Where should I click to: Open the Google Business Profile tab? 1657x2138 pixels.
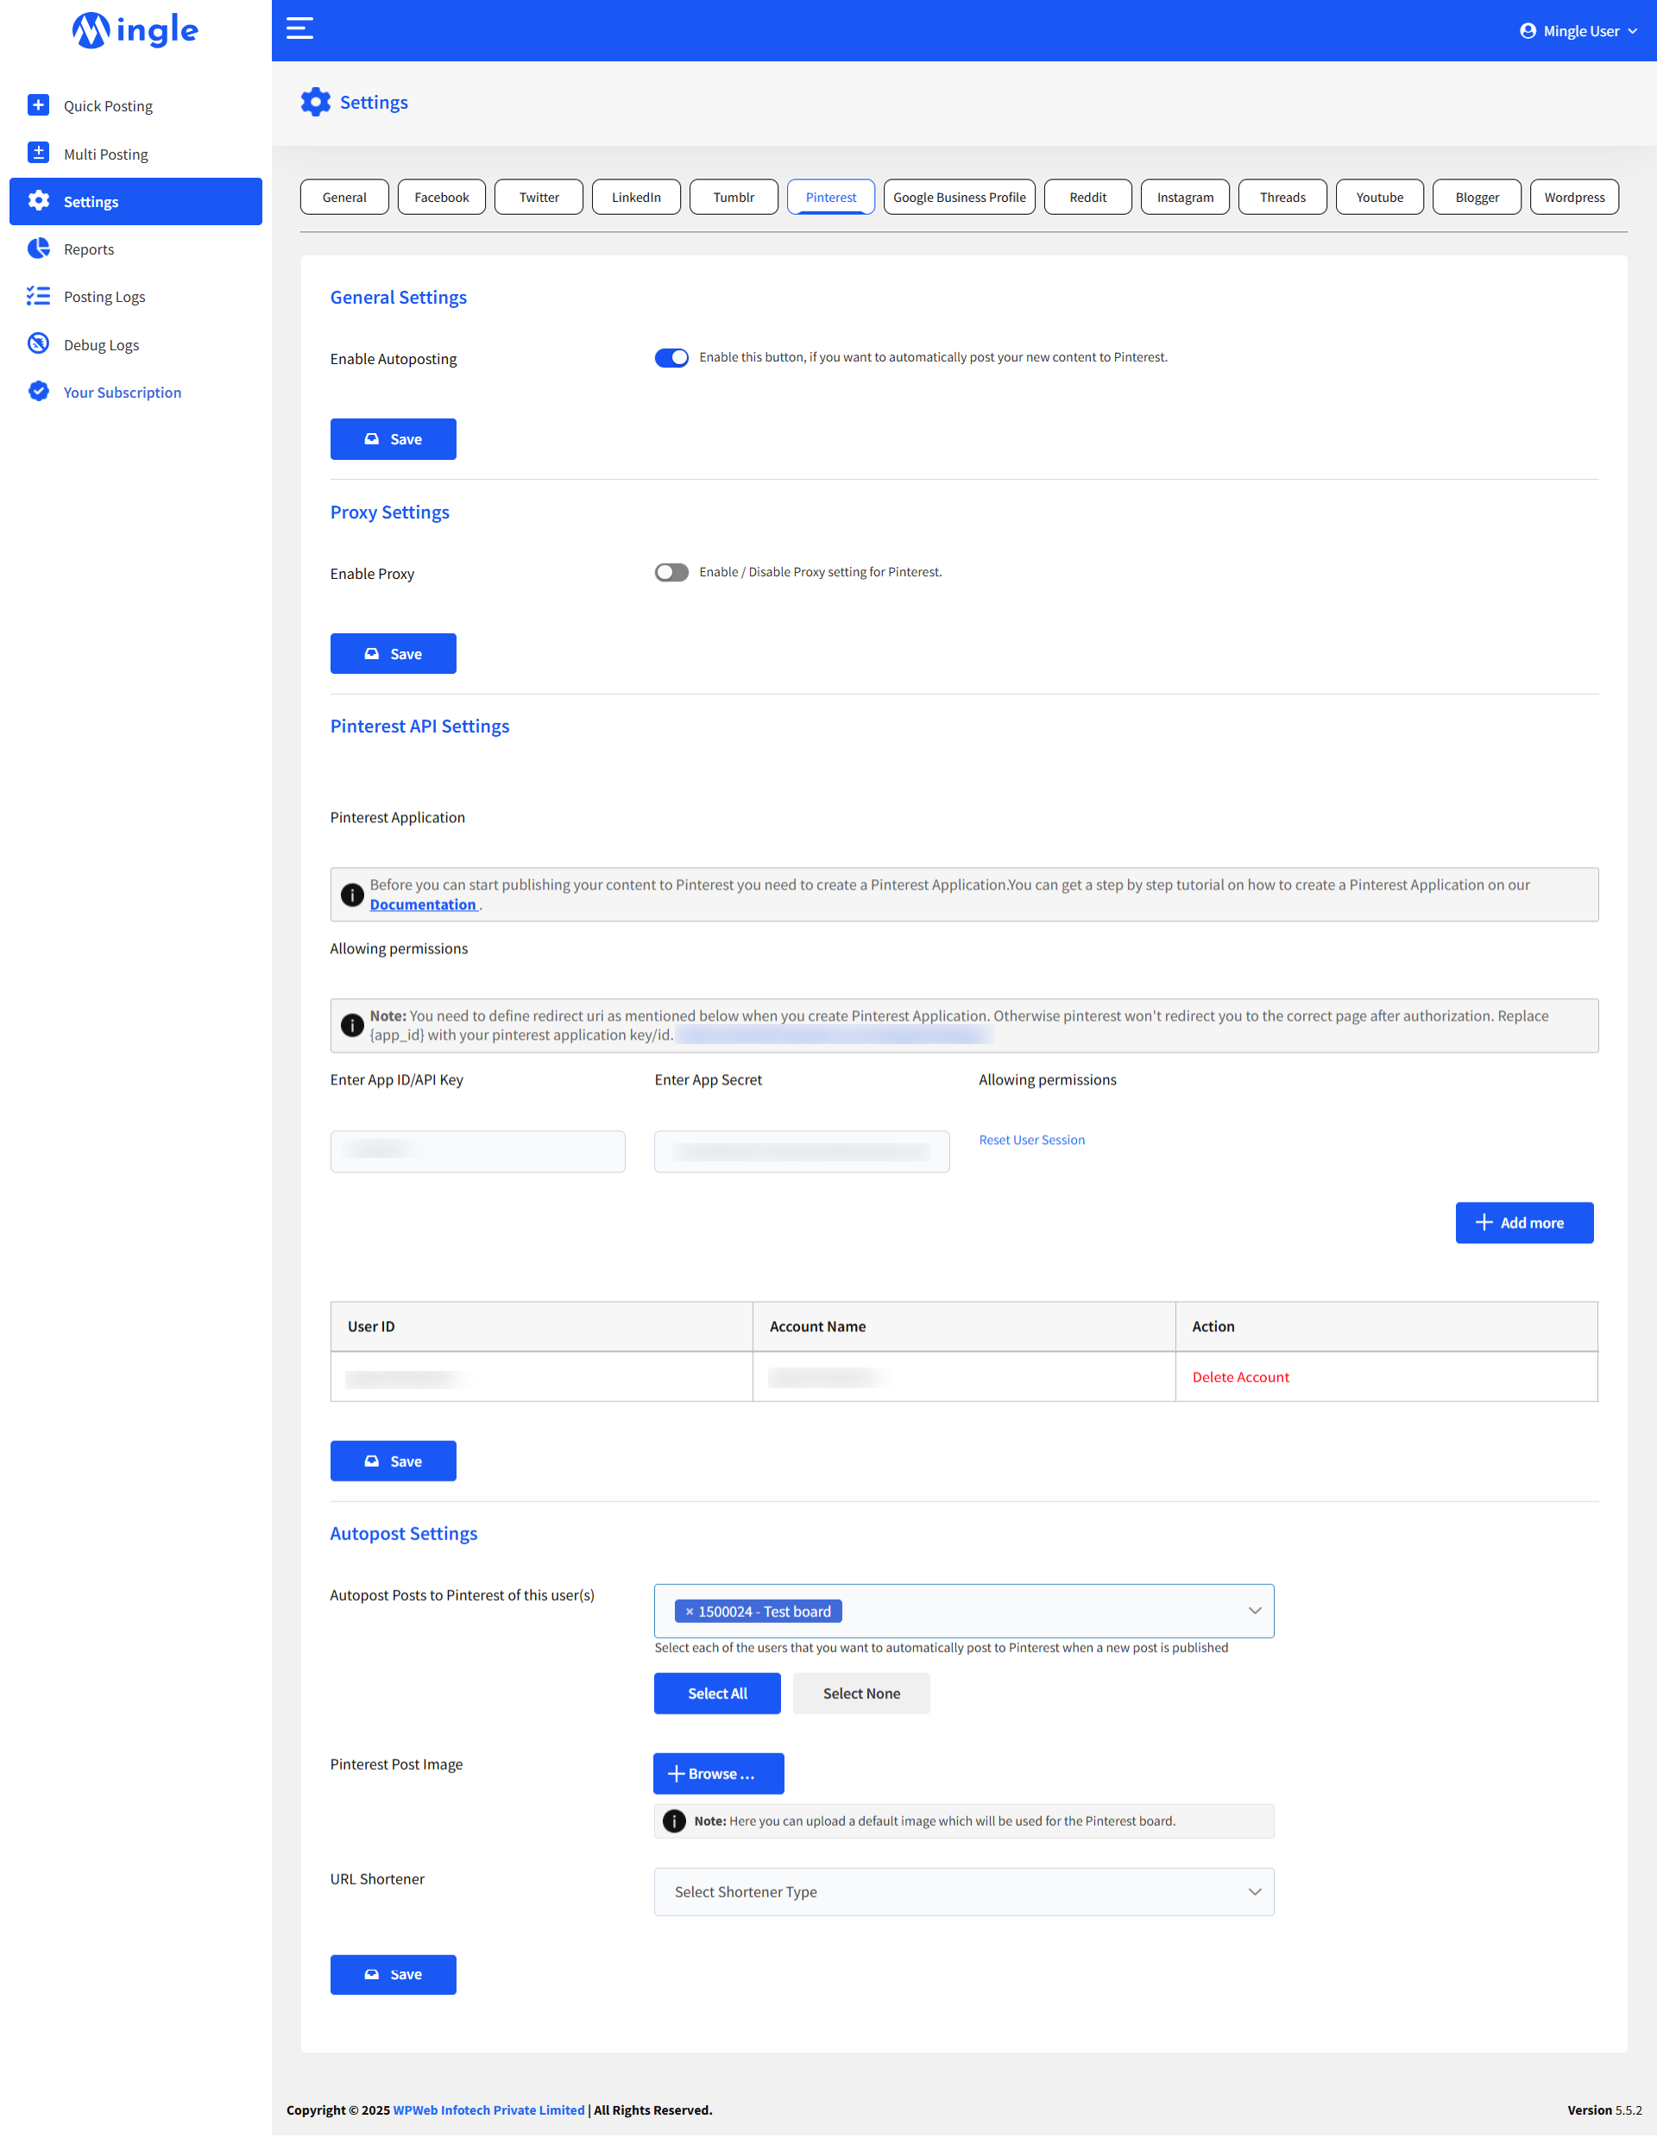coord(959,197)
